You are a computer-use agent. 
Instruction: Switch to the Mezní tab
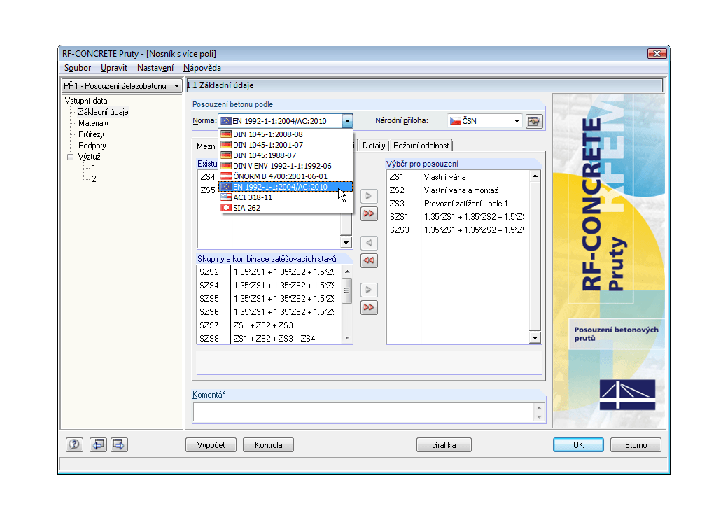pyautogui.click(x=206, y=146)
